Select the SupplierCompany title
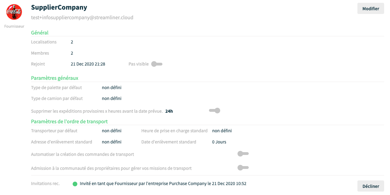Image resolution: width=390 pixels, height=195 pixels. pos(59,7)
